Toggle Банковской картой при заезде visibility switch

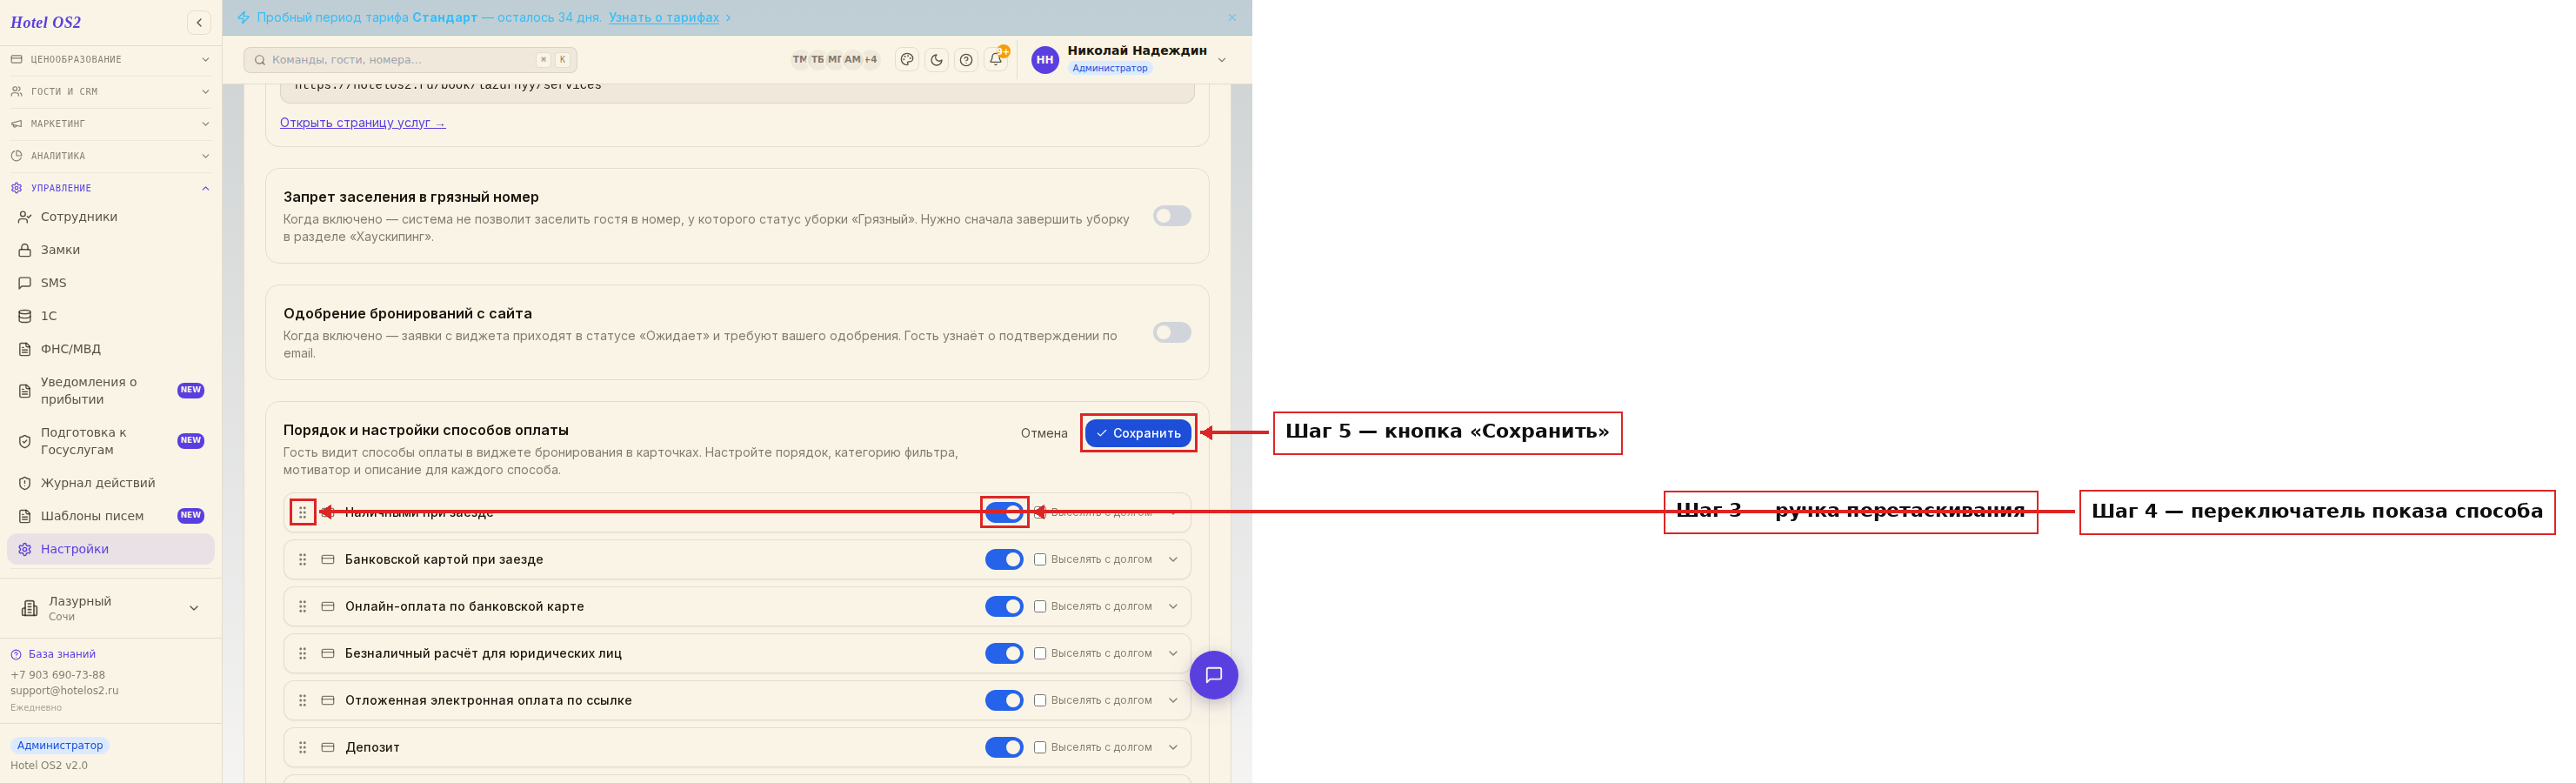[1003, 560]
